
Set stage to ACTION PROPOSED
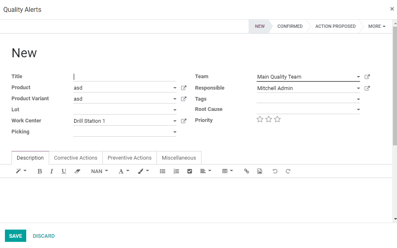coord(335,26)
